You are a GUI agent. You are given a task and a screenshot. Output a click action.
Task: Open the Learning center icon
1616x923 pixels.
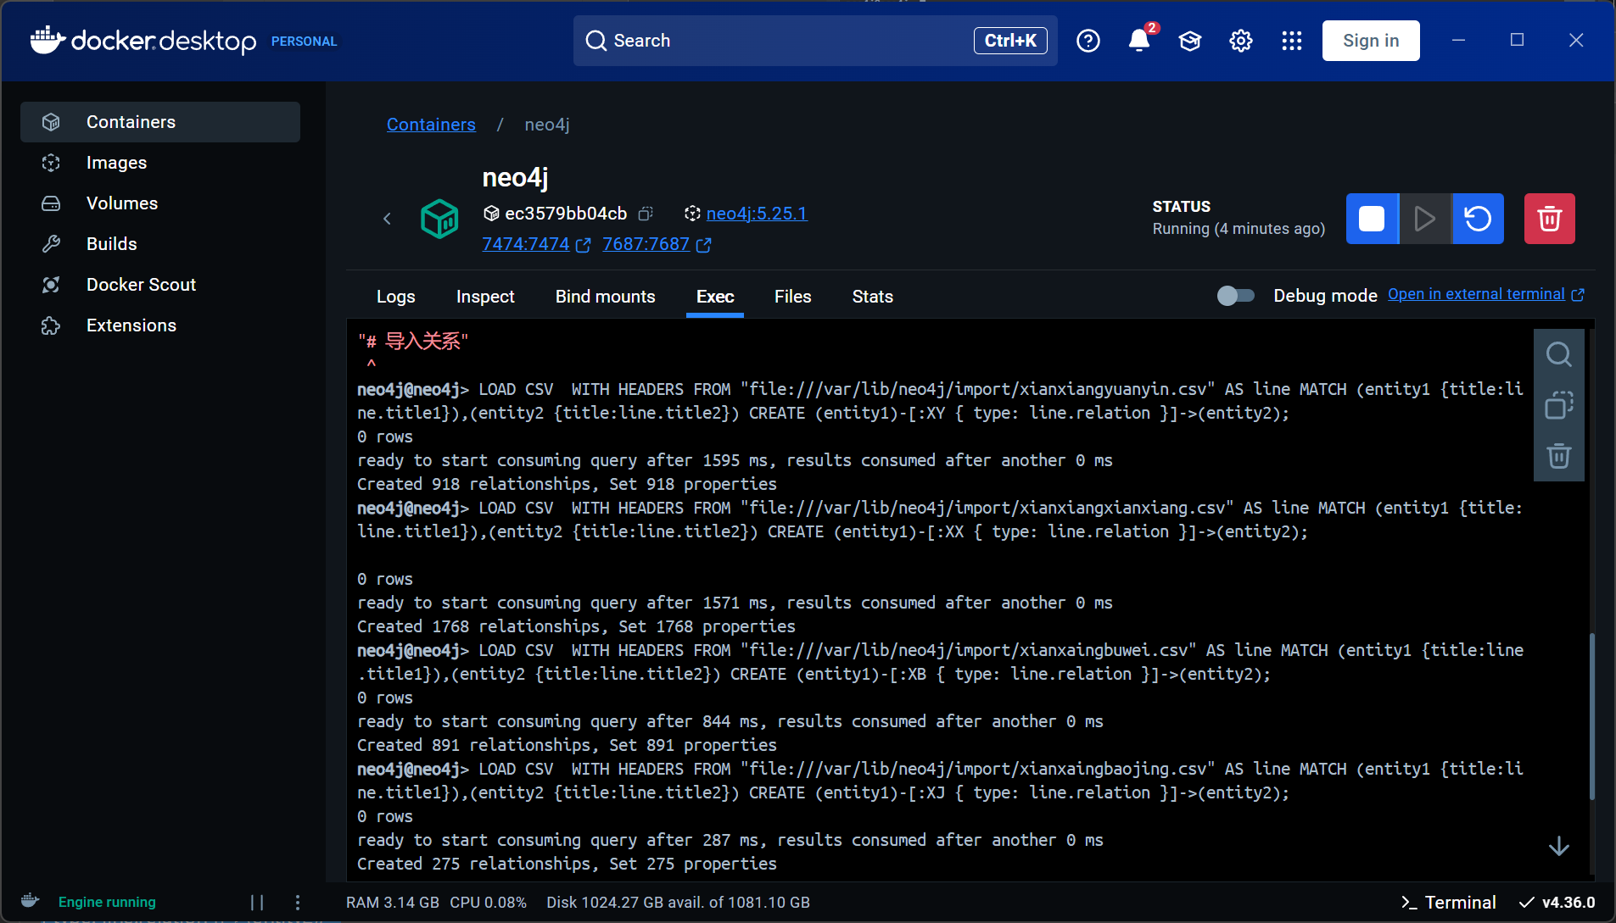pos(1190,41)
